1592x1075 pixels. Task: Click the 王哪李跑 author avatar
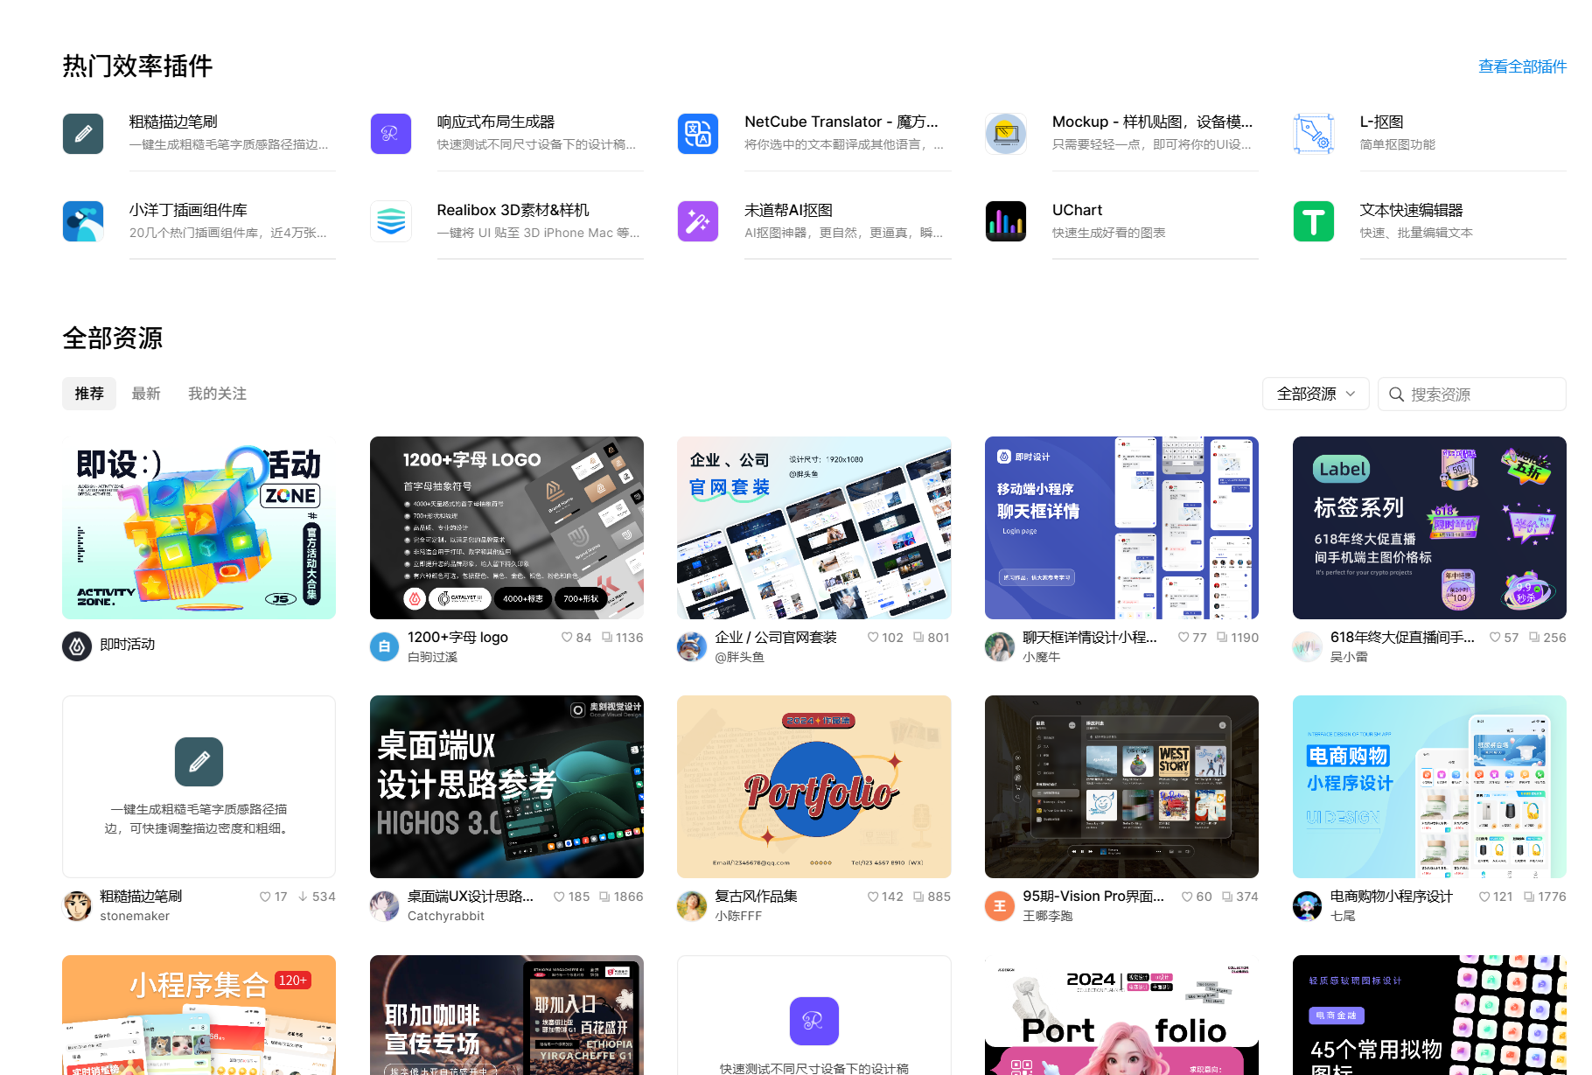click(x=1000, y=906)
